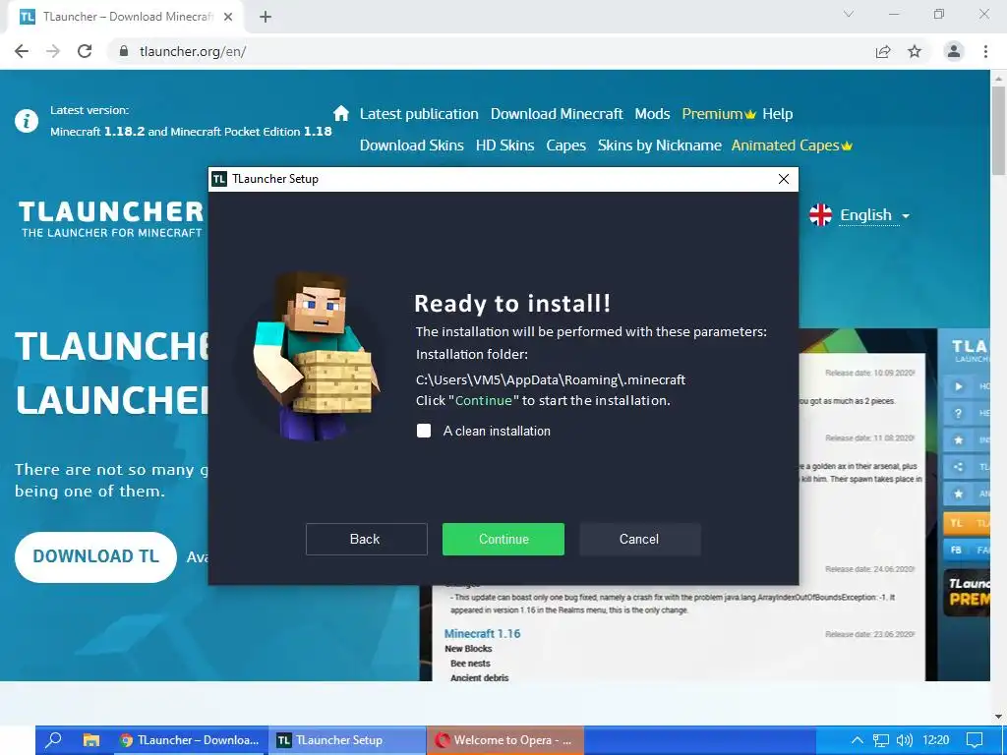The width and height of the screenshot is (1007, 755).
Task: Open the notification center icon
Action: point(975,740)
